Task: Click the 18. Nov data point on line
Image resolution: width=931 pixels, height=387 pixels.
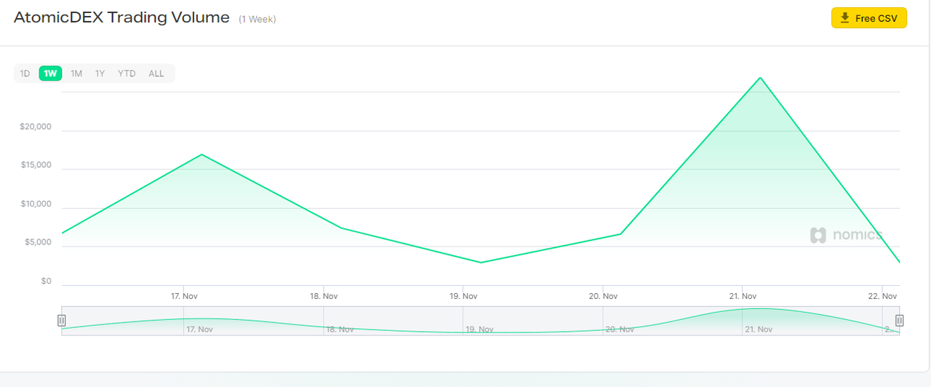Action: tap(341, 228)
